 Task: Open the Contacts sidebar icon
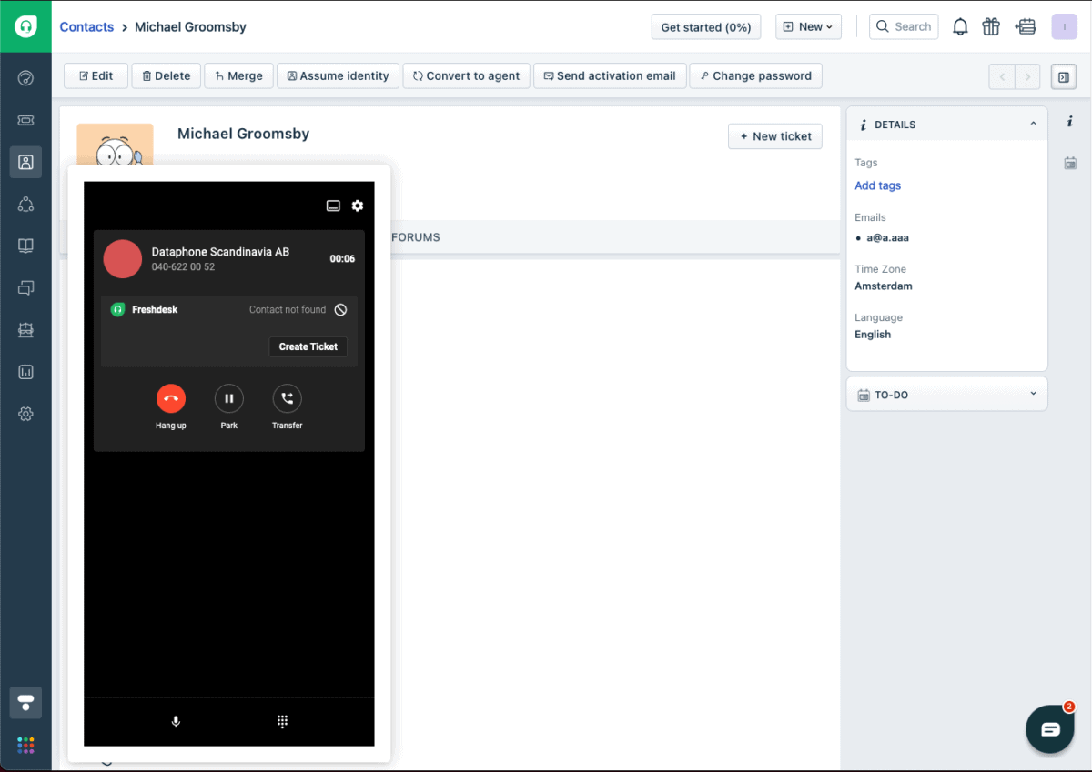point(25,162)
